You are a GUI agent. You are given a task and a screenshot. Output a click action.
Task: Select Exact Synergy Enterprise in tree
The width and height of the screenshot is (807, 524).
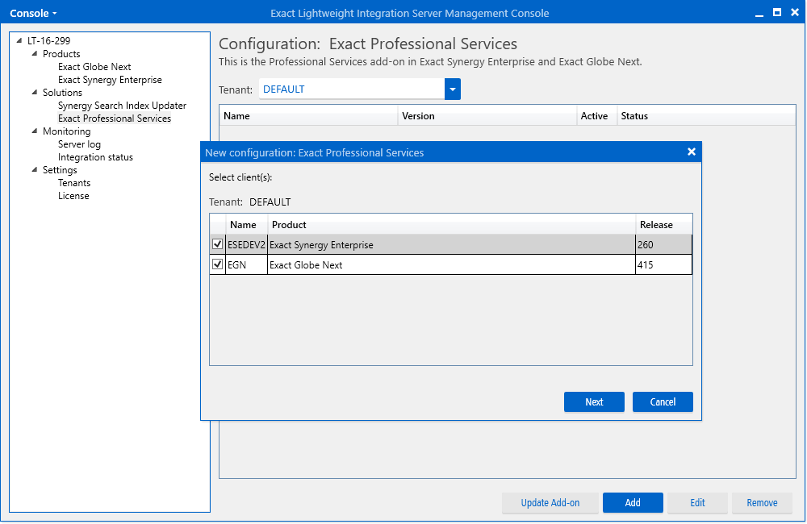point(110,80)
